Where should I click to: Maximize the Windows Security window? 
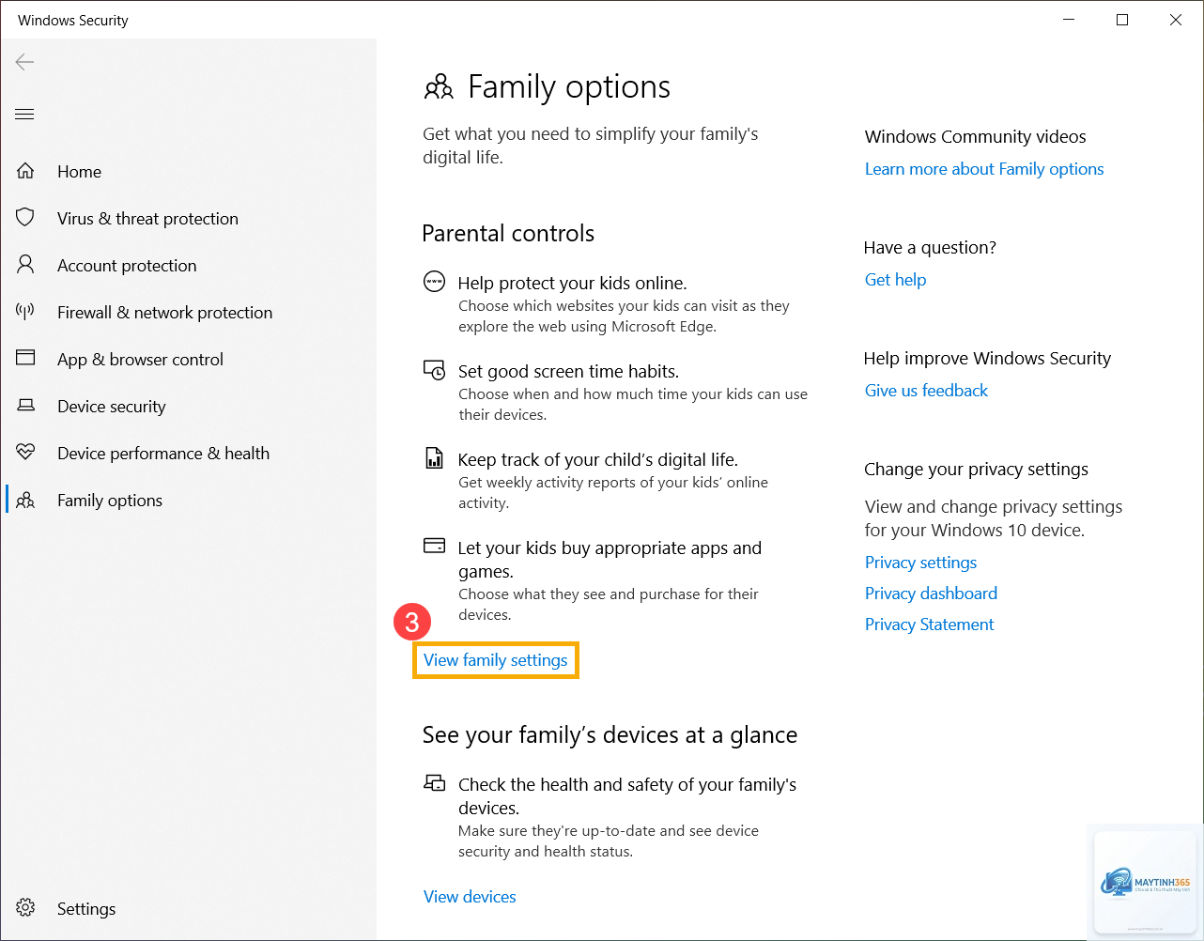[x=1121, y=20]
